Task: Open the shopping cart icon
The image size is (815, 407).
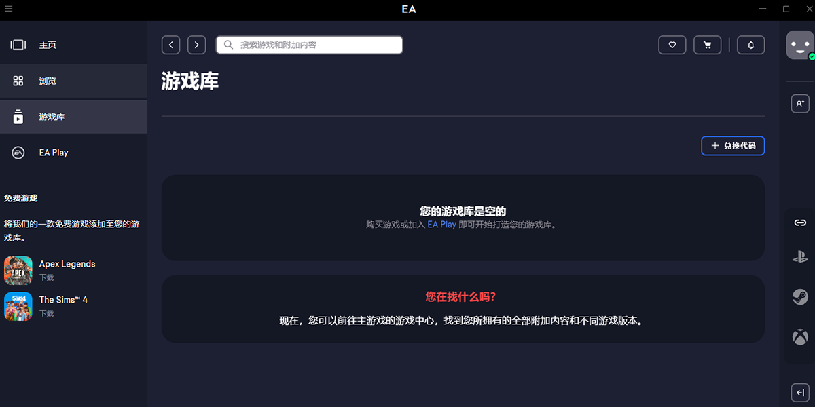Action: [708, 45]
